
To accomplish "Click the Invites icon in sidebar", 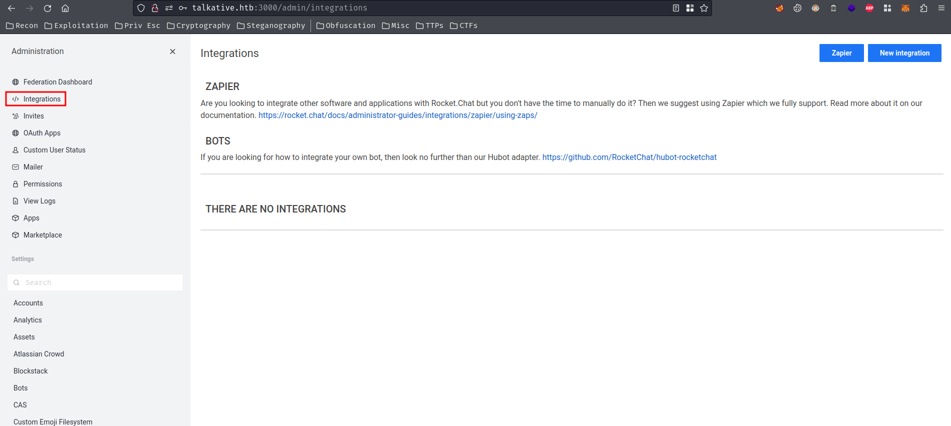I will (x=15, y=116).
